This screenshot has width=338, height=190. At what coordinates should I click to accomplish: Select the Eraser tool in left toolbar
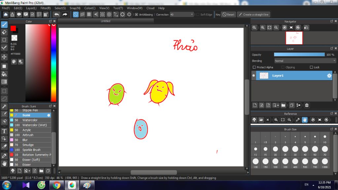pos(4,32)
